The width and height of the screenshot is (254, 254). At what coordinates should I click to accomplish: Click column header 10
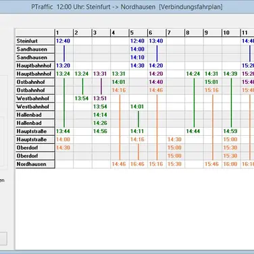tap(231, 33)
